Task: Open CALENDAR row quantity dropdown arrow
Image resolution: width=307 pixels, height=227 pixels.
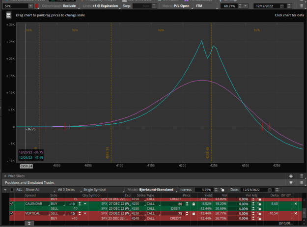Action: 85,204
